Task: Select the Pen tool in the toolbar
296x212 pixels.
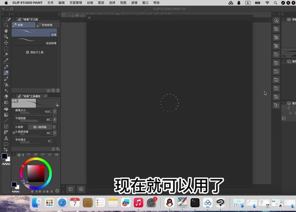Action: 6,67
